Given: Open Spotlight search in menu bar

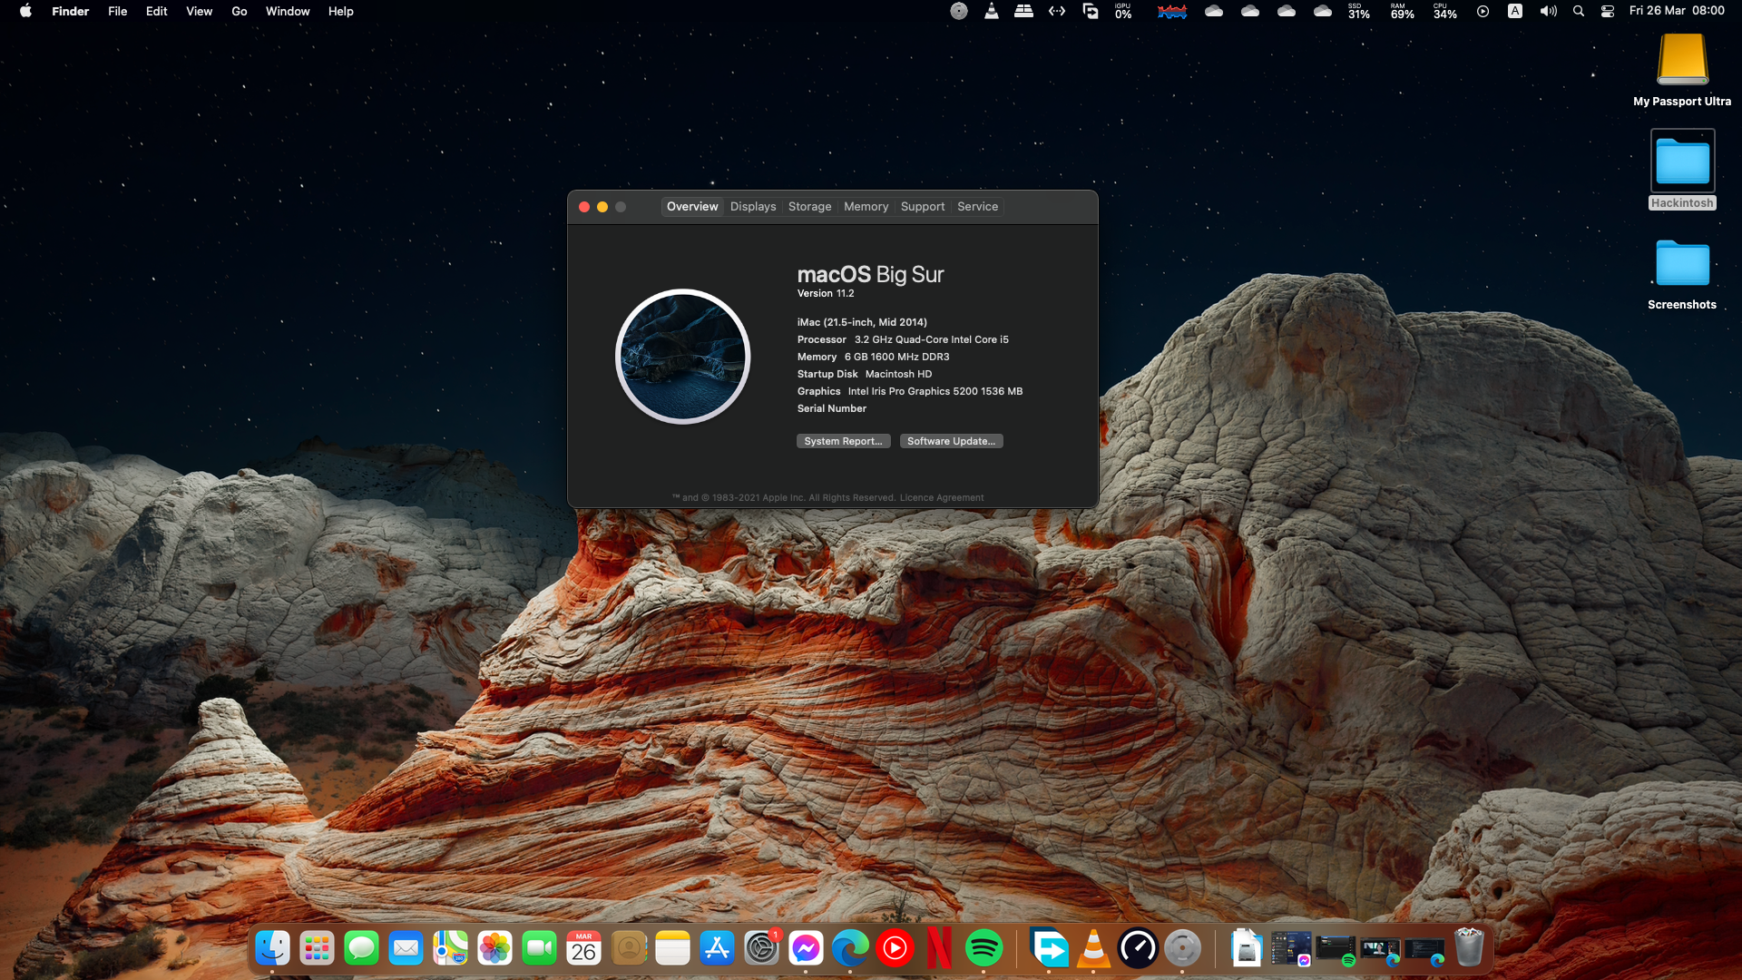Looking at the screenshot, I should point(1579,11).
